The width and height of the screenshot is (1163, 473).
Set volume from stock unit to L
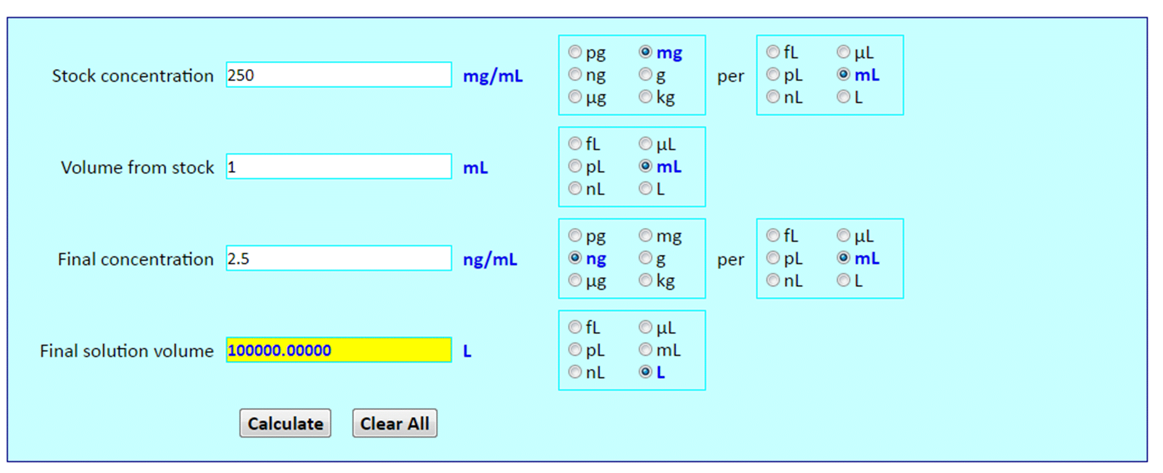645,188
